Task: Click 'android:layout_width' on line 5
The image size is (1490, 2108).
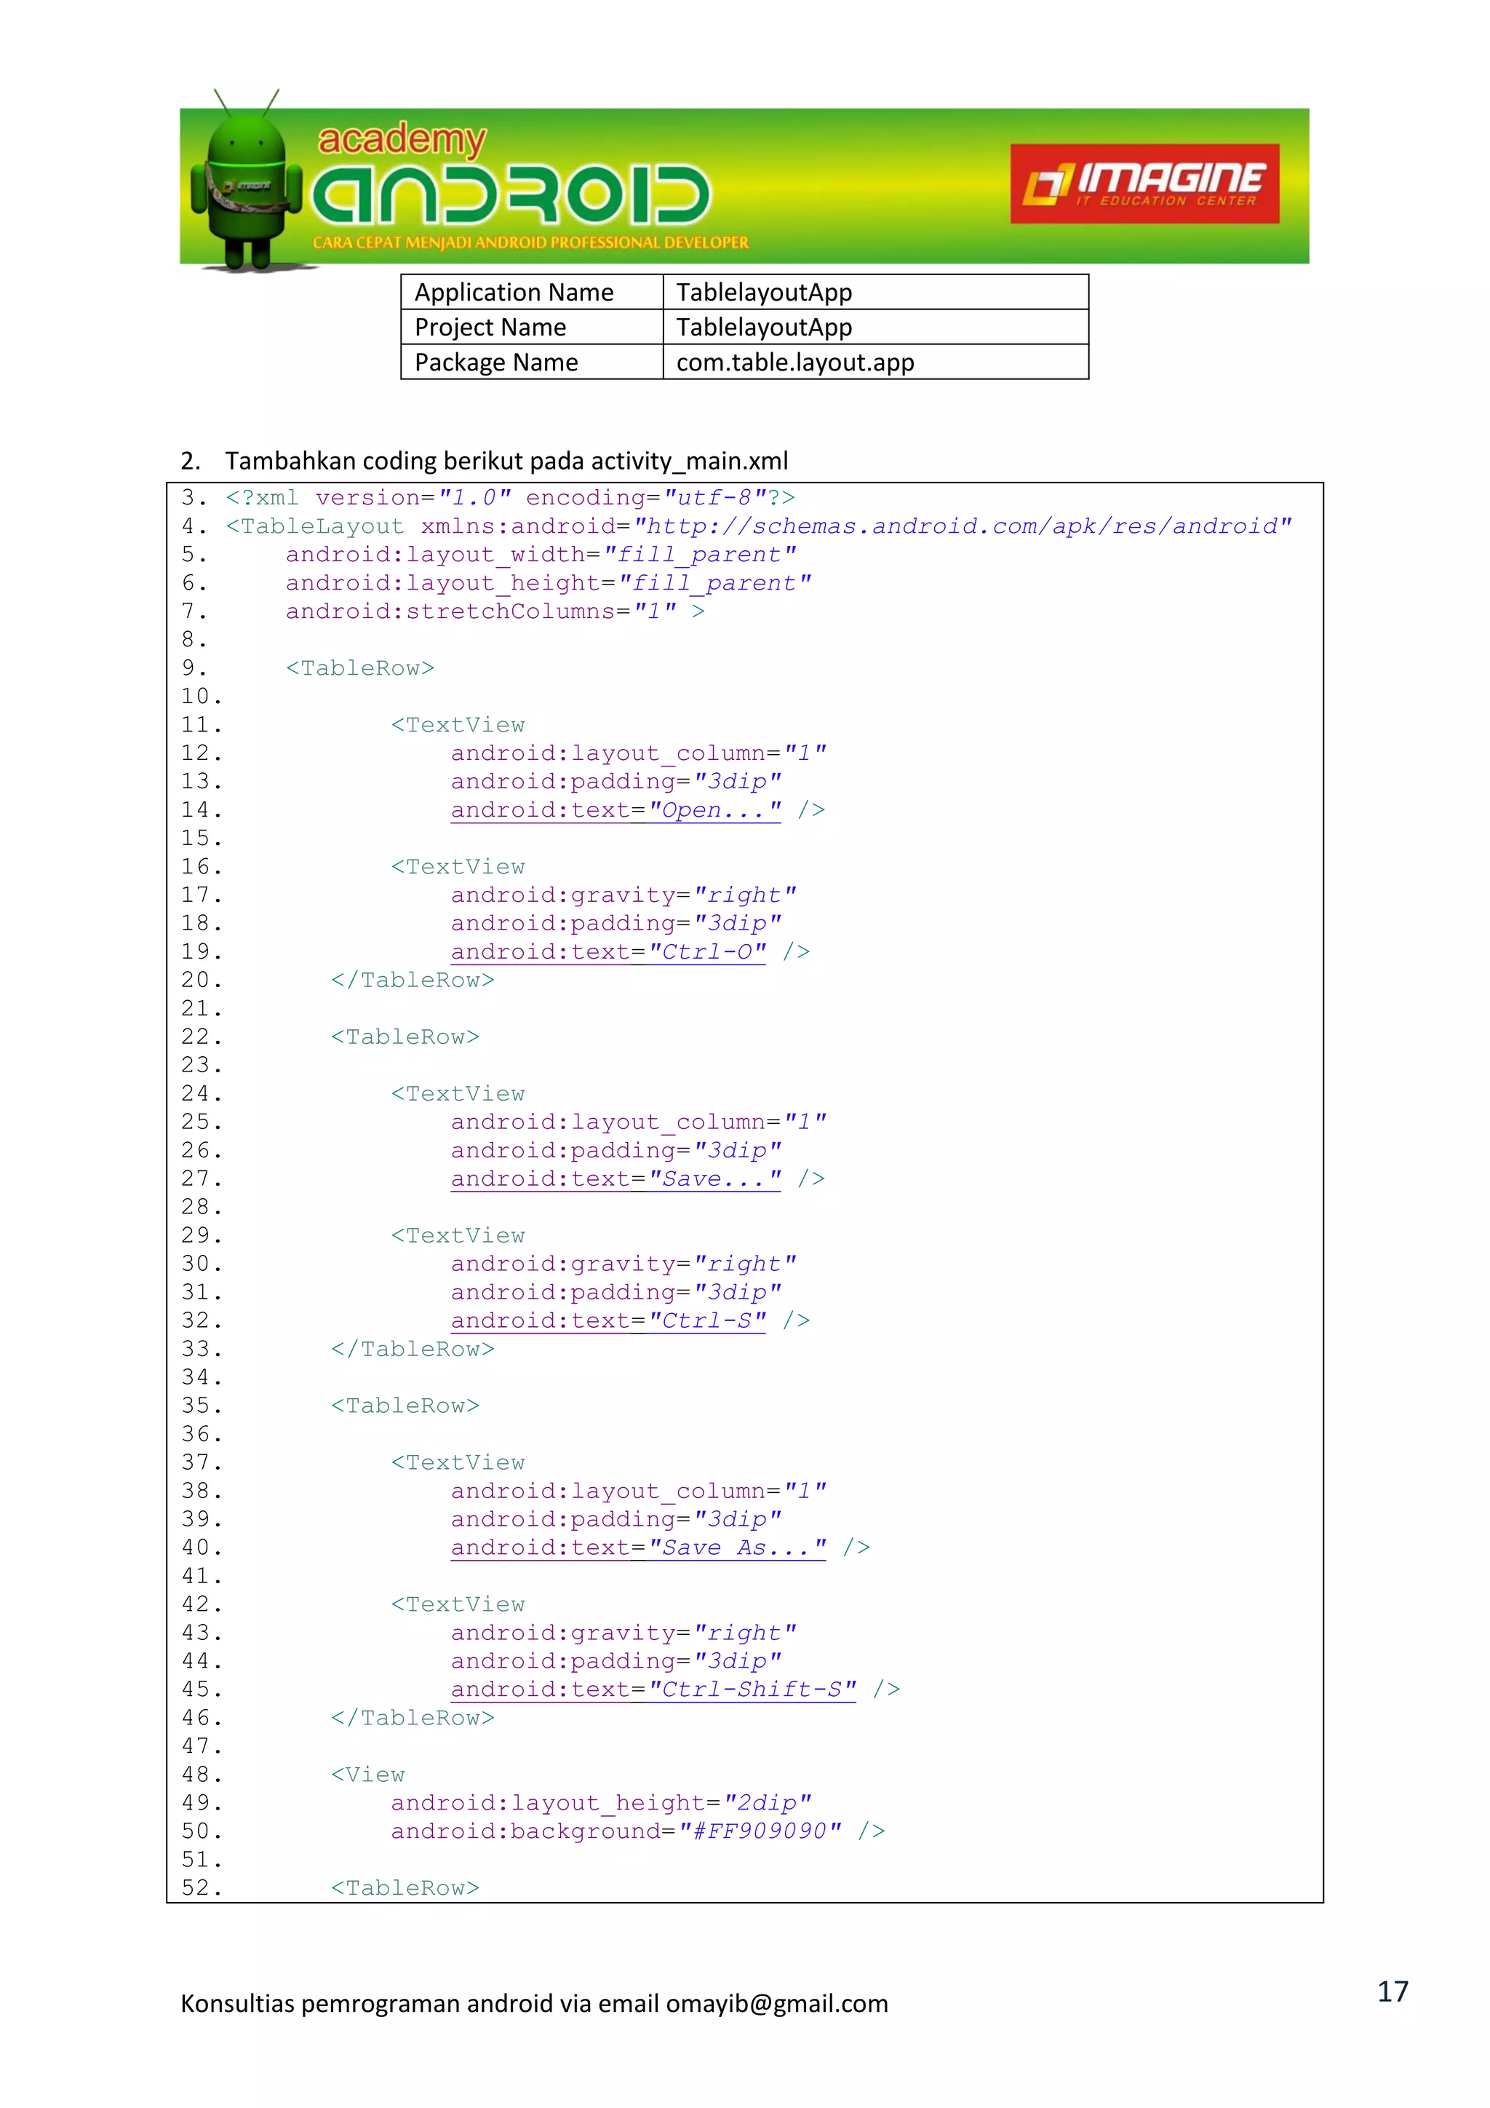Action: pos(436,555)
